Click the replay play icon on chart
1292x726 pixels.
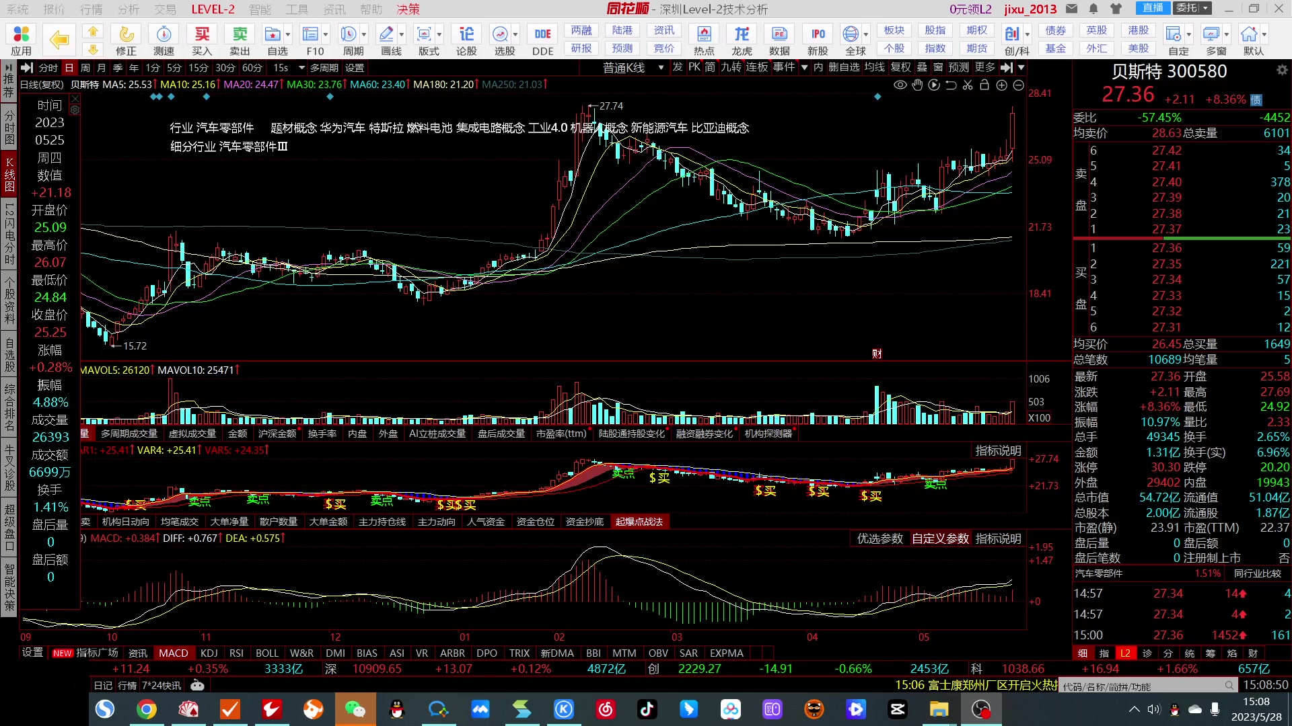click(x=934, y=85)
